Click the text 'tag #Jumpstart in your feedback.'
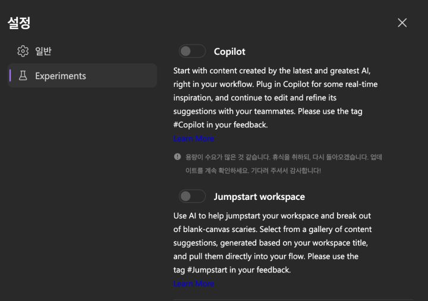 232,270
